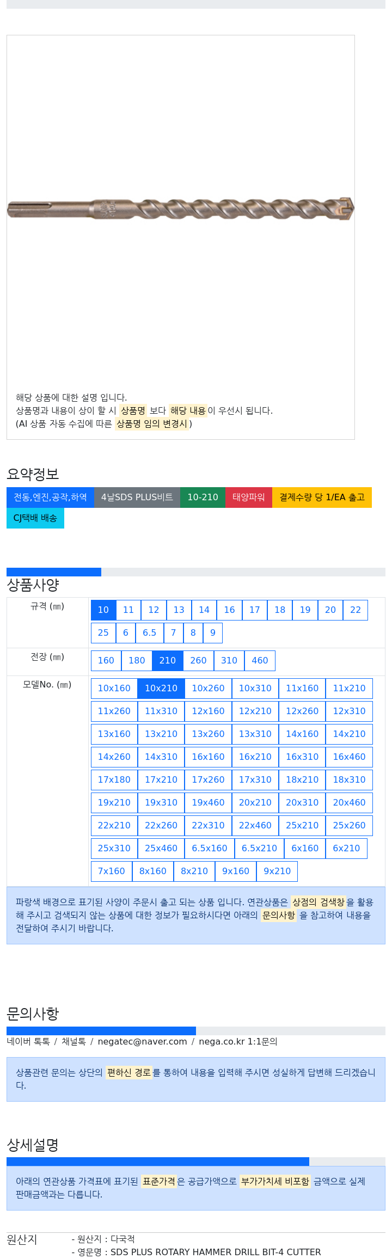Select the 12 mm diameter option
This screenshot has width=392, height=1259.
(x=154, y=610)
